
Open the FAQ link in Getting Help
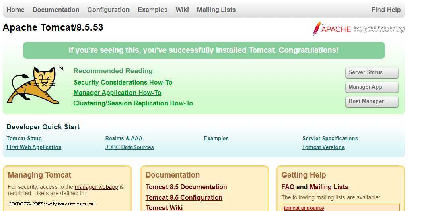pyautogui.click(x=288, y=187)
